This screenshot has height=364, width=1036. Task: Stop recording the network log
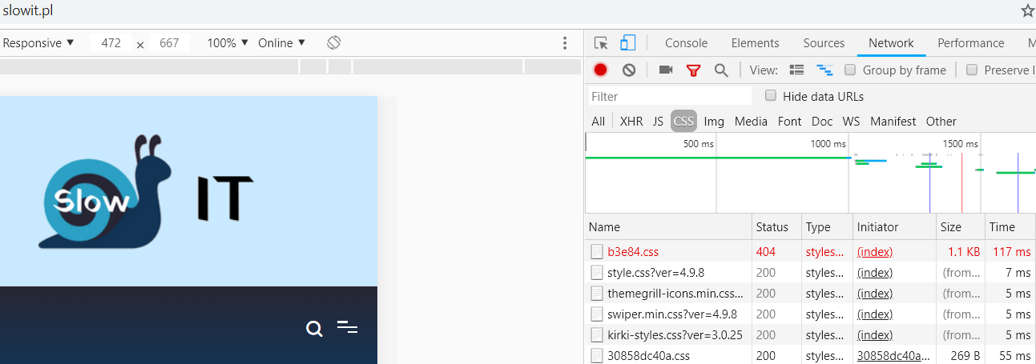pyautogui.click(x=600, y=70)
